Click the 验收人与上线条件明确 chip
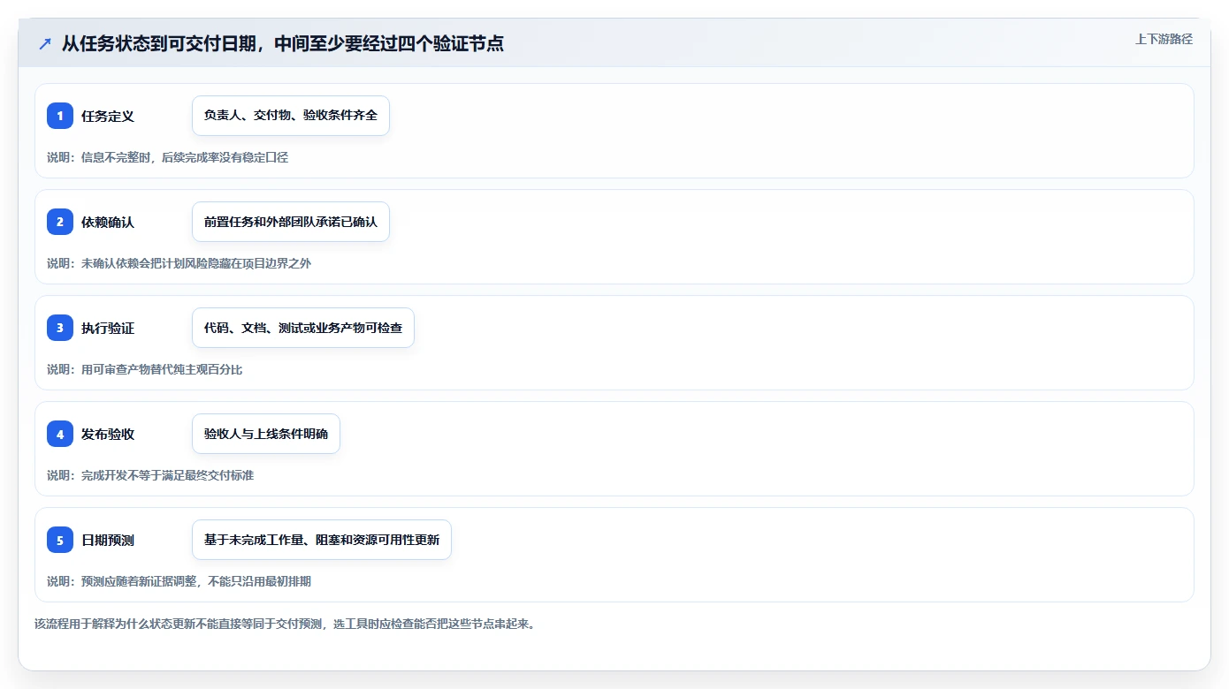Viewport: 1229px width, 689px height. point(266,434)
